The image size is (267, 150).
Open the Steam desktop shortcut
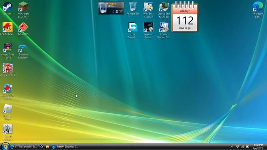[x=8, y=8]
